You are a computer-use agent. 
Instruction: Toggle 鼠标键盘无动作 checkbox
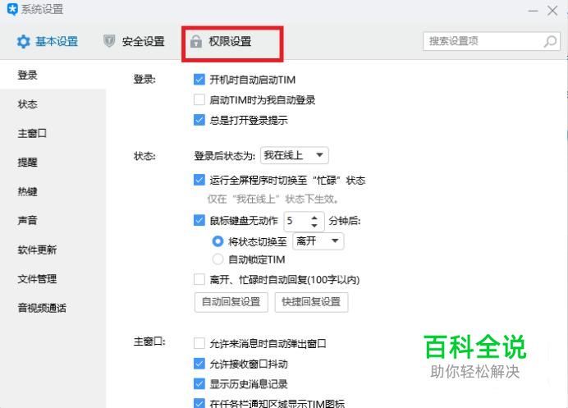(199, 220)
